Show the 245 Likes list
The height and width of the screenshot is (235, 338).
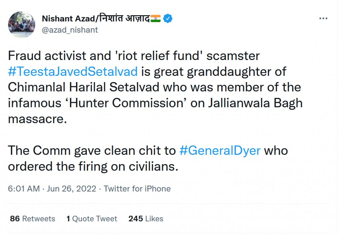tap(146, 219)
